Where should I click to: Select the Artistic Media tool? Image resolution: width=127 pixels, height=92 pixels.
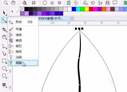click(4, 53)
